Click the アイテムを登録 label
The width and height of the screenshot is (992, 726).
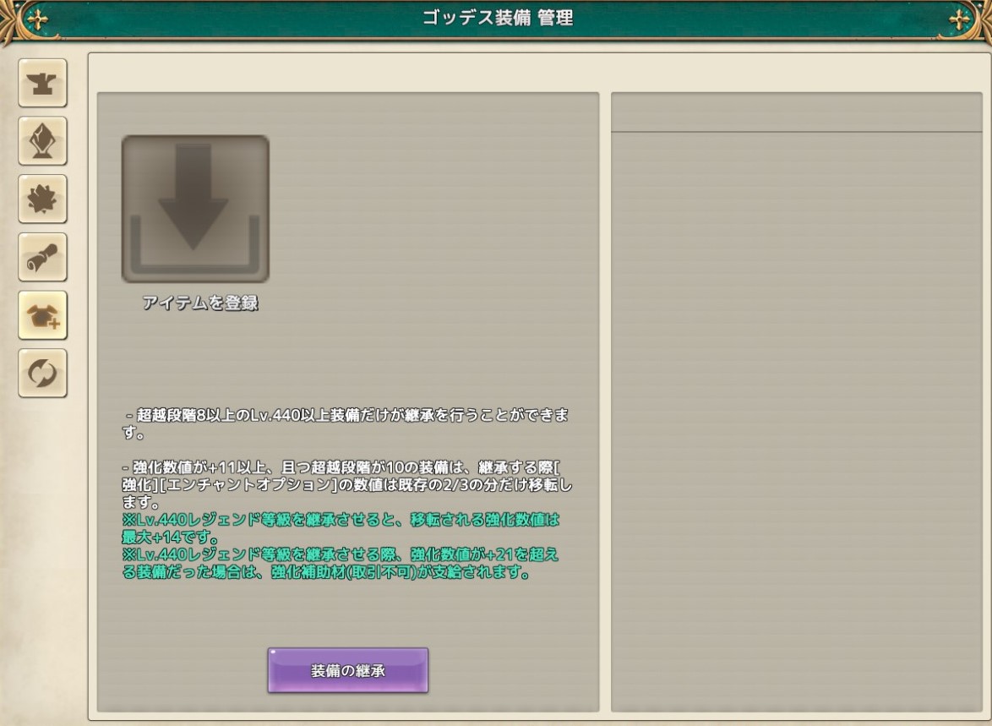200,303
